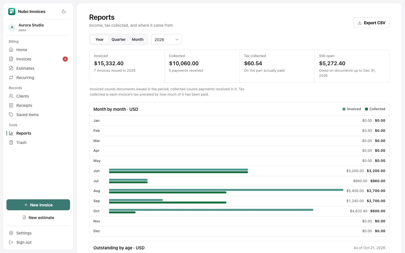Image resolution: width=405 pixels, height=253 pixels.
Task: Click the Invoiced legend swatch
Action: (344, 109)
